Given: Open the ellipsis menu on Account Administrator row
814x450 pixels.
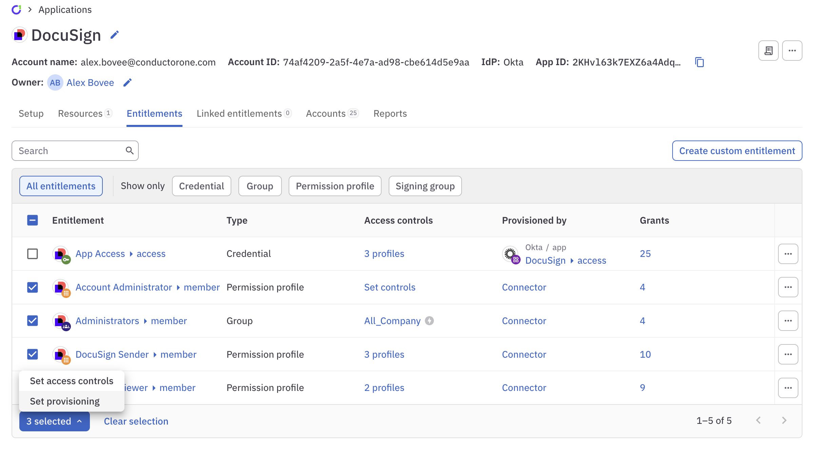Looking at the screenshot, I should point(788,287).
